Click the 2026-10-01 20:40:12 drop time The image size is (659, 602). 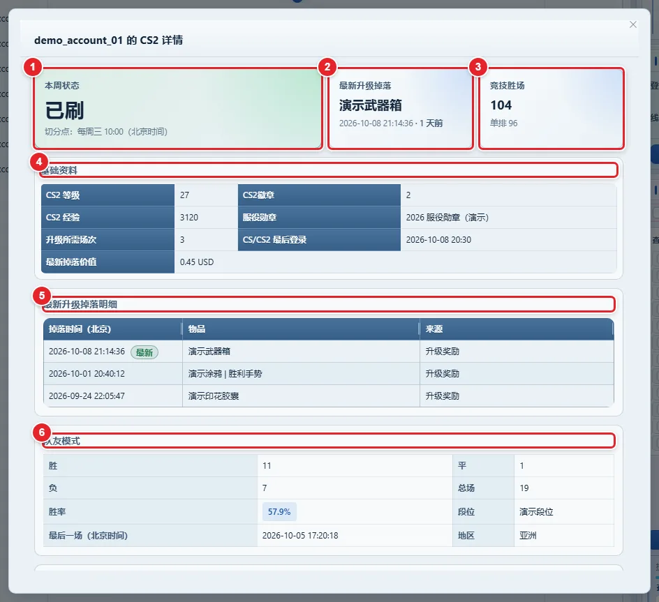pos(87,374)
